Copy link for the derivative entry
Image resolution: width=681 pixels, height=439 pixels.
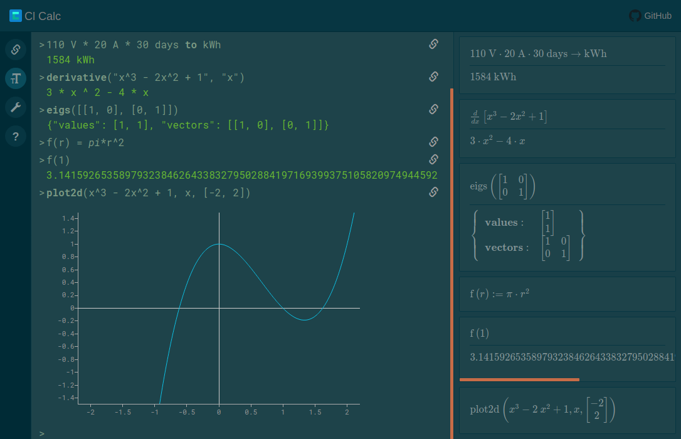(x=433, y=77)
